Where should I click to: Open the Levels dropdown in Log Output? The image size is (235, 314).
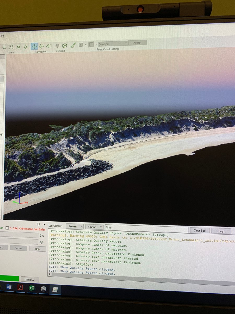pyautogui.click(x=75, y=226)
